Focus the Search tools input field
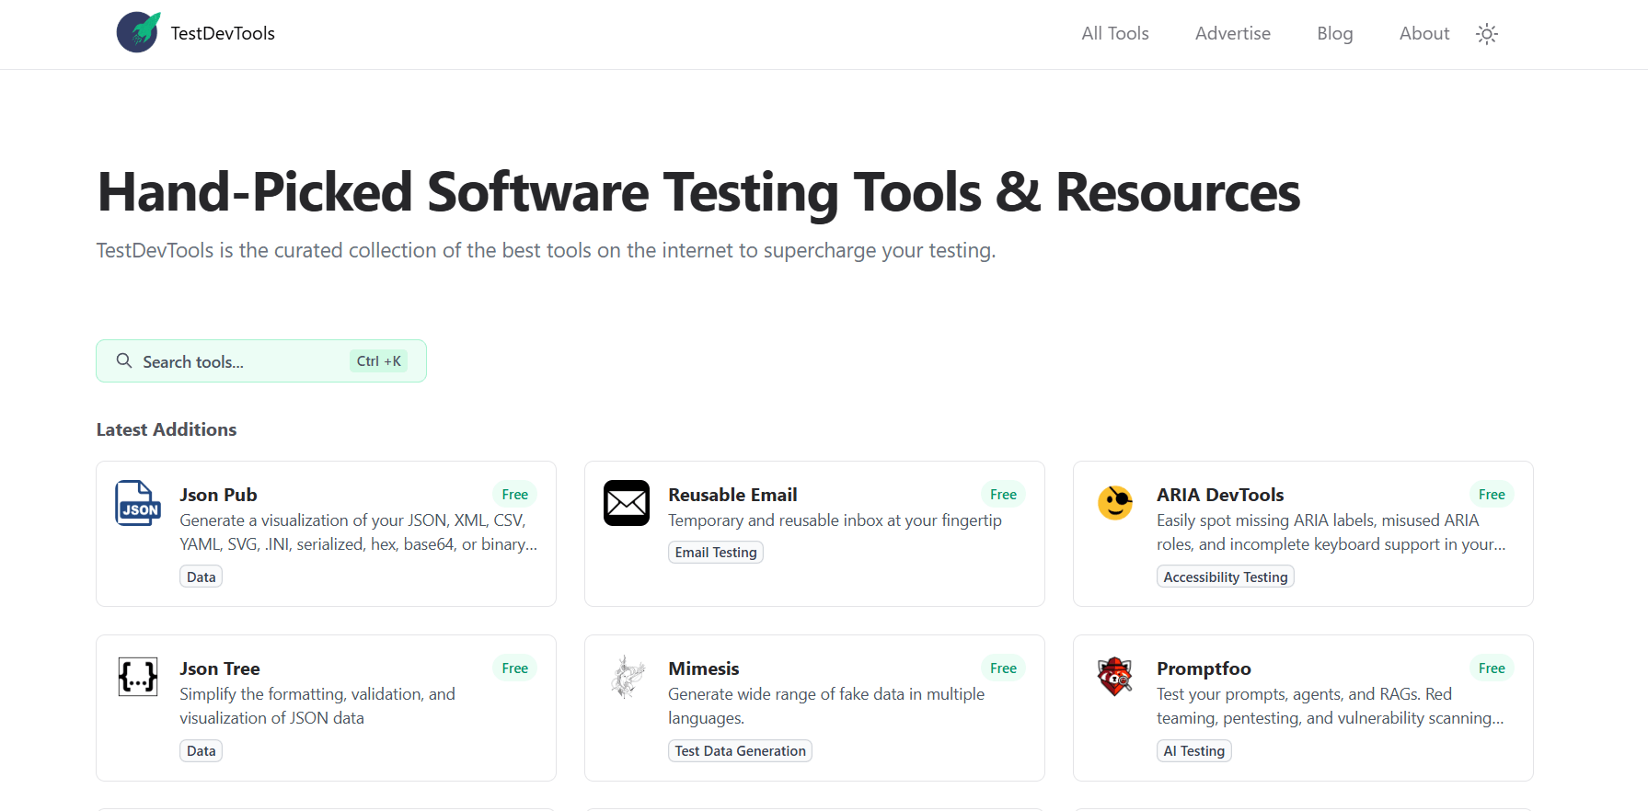This screenshot has height=811, width=1648. [x=261, y=361]
